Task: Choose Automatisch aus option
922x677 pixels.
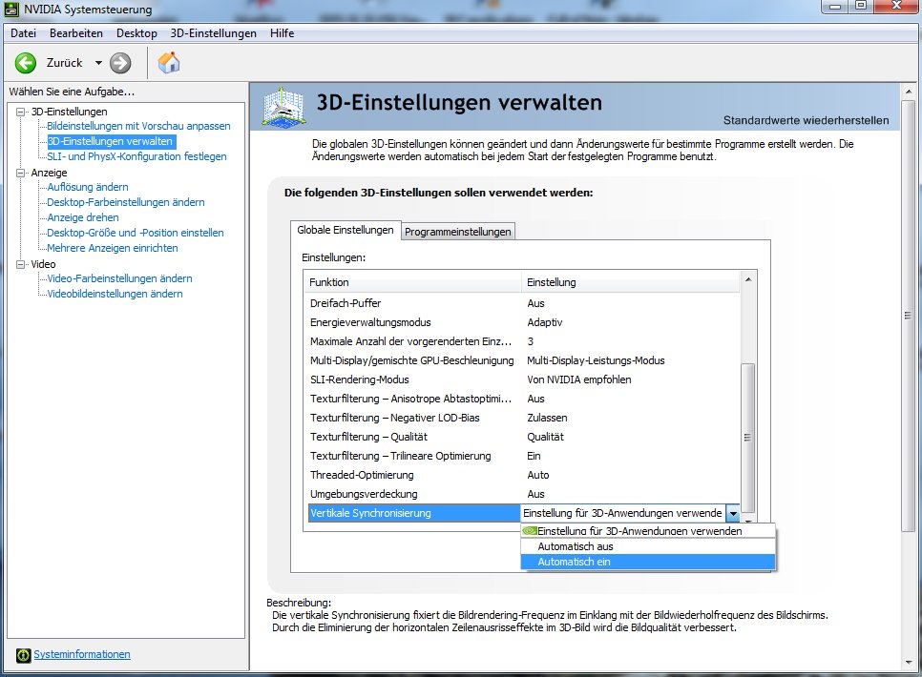Action: [x=648, y=546]
